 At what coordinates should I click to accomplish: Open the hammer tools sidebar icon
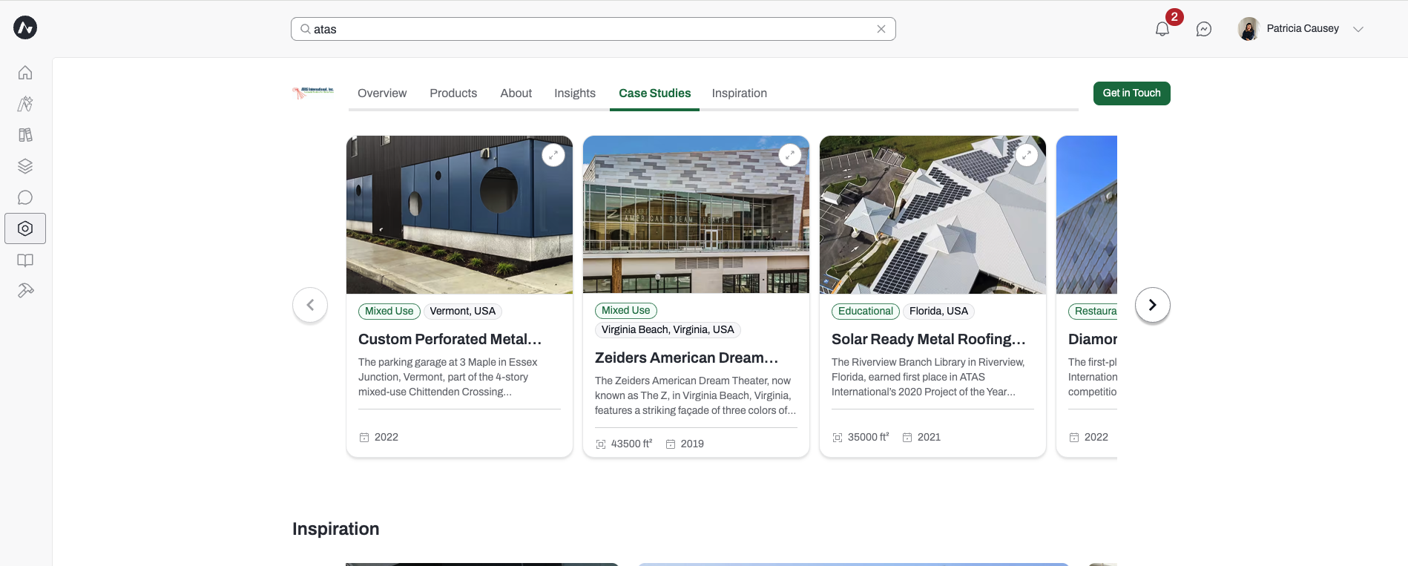coord(25,291)
